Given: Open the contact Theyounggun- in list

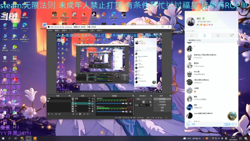Looking at the screenshot, I should coord(211,65).
